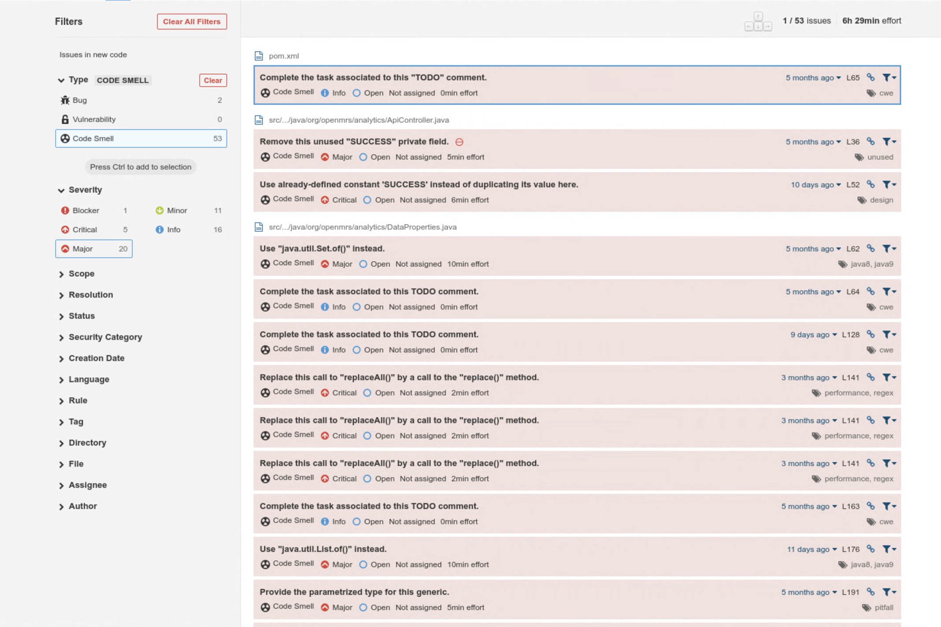Select the Minor severity filter

[177, 210]
